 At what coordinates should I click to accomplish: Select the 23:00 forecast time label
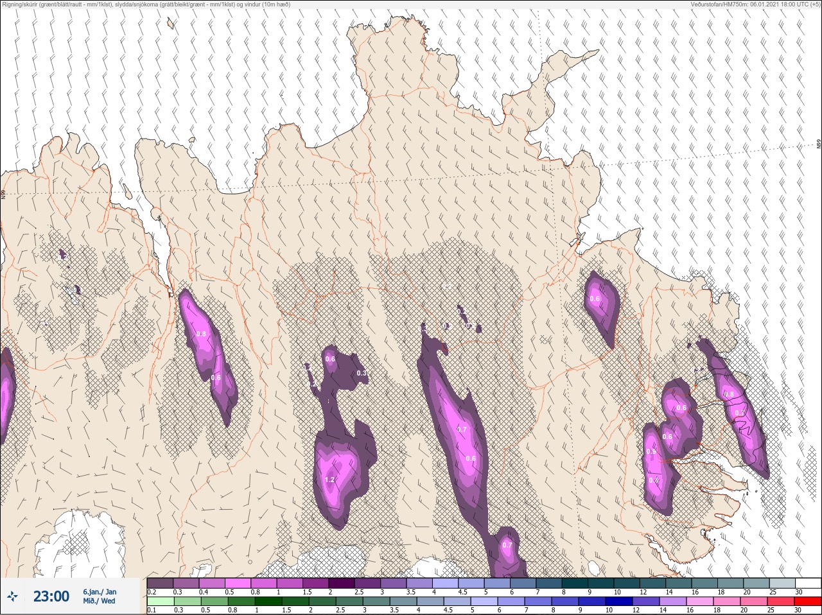pos(51,596)
